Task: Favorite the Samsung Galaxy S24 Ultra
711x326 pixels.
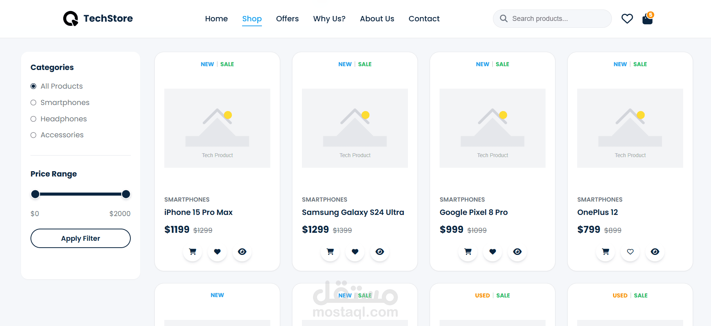Action: coord(355,251)
